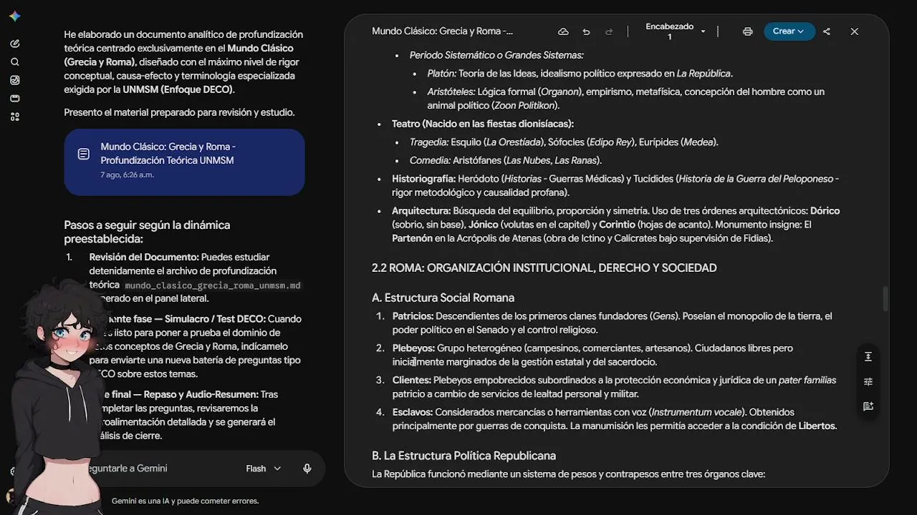Expand the Crear button menu
This screenshot has height=515, width=917.
pyautogui.click(x=789, y=31)
